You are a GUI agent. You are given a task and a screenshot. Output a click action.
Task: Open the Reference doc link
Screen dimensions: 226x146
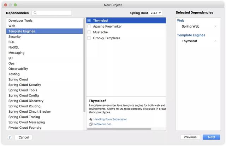102,124
